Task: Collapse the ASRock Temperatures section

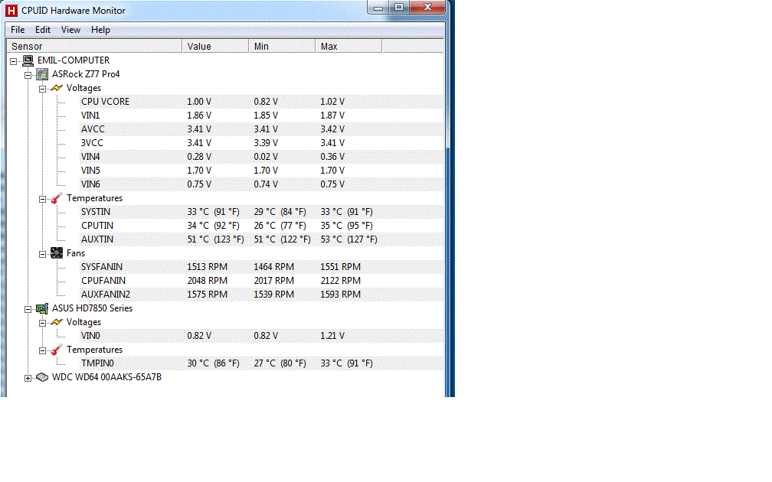Action: click(x=42, y=199)
